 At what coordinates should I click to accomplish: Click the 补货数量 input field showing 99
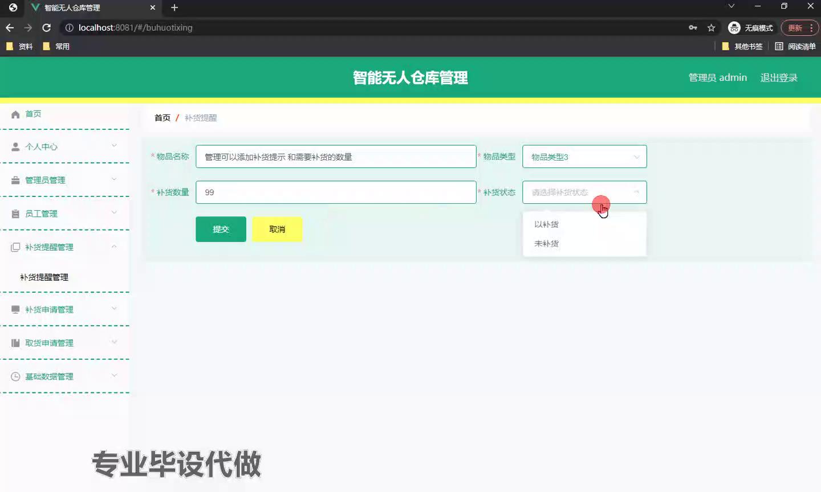(x=335, y=192)
